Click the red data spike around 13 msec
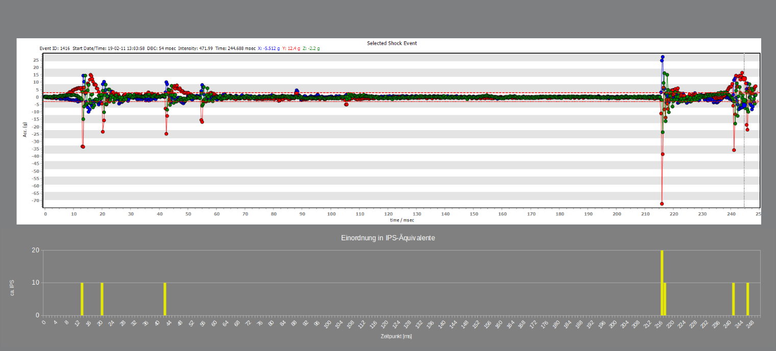This screenshot has width=776, height=351. click(x=83, y=145)
